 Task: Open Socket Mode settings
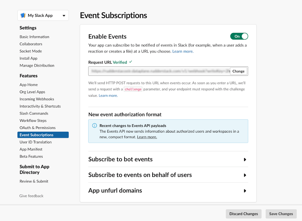click(x=31, y=51)
